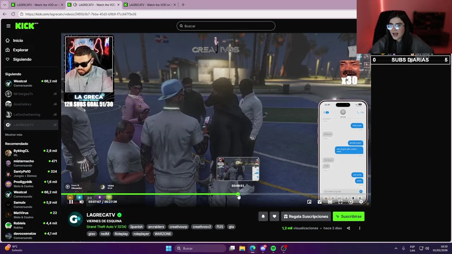Open File Explorer from taskbar
This screenshot has height=254, width=452.
coord(242,248)
